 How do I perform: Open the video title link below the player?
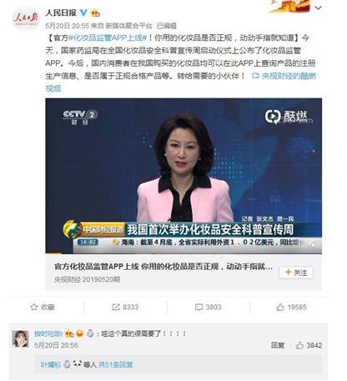coord(163,267)
